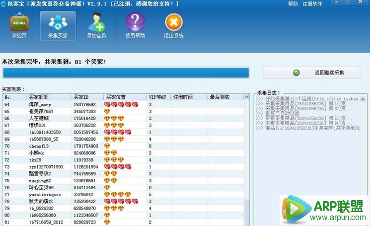Select buyer row zkz29
Screen dimensions: 370x226
(x=123, y=160)
